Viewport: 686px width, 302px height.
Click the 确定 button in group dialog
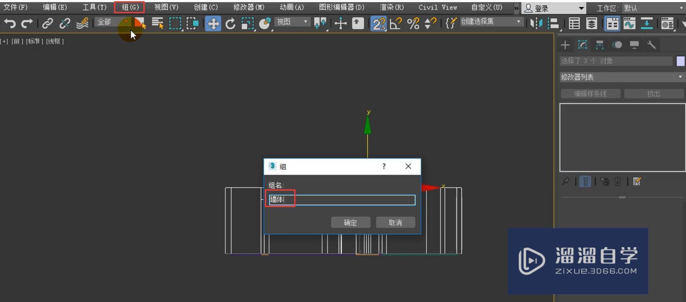(x=350, y=223)
